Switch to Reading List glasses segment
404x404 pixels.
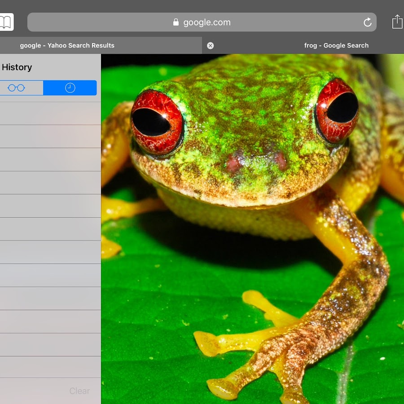click(22, 88)
